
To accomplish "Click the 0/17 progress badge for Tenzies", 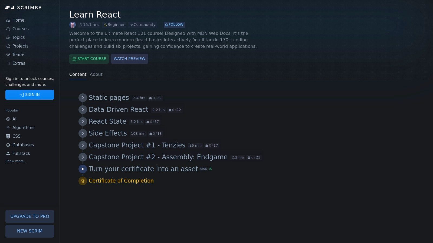I will click(x=212, y=146).
